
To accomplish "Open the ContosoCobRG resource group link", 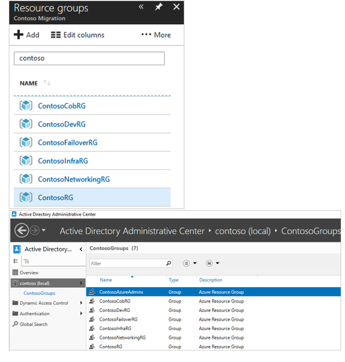I will (x=62, y=106).
